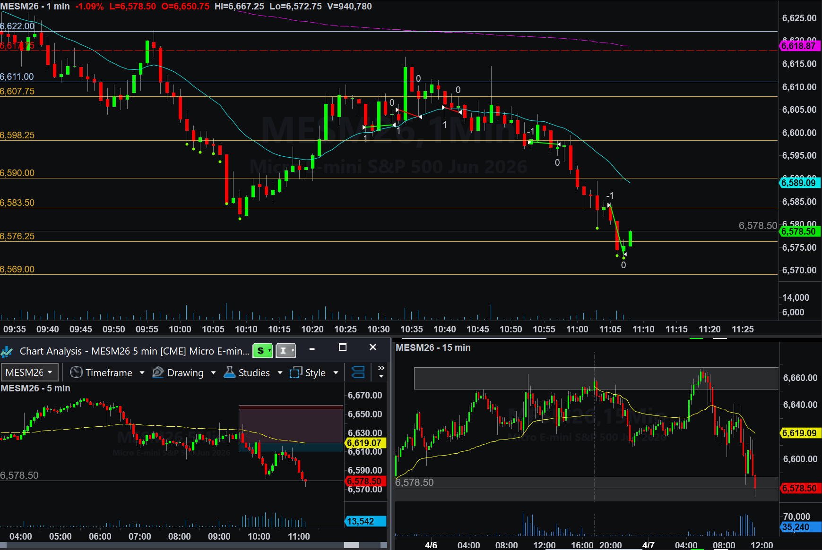
Task: Open the Drawing tools menu
Action: click(x=185, y=372)
